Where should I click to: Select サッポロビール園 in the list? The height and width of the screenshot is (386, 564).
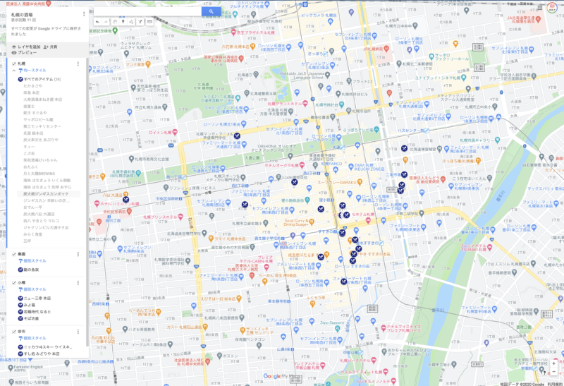[38, 119]
